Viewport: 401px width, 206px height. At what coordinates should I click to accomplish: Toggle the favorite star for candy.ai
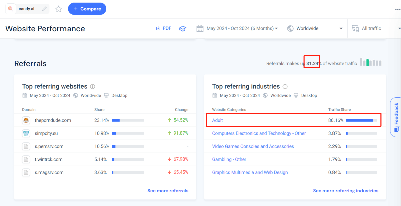(58, 9)
